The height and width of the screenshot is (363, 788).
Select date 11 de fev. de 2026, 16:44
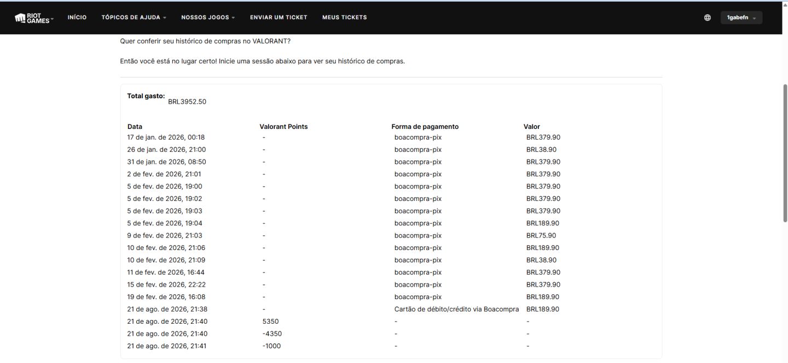pyautogui.click(x=166, y=272)
